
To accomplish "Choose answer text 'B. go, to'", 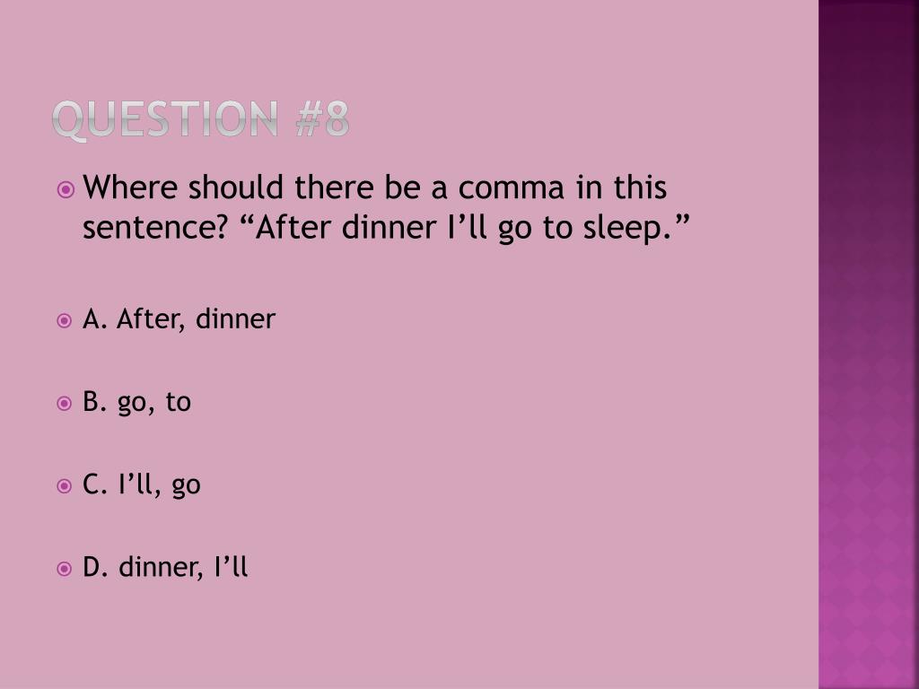I will 137,403.
